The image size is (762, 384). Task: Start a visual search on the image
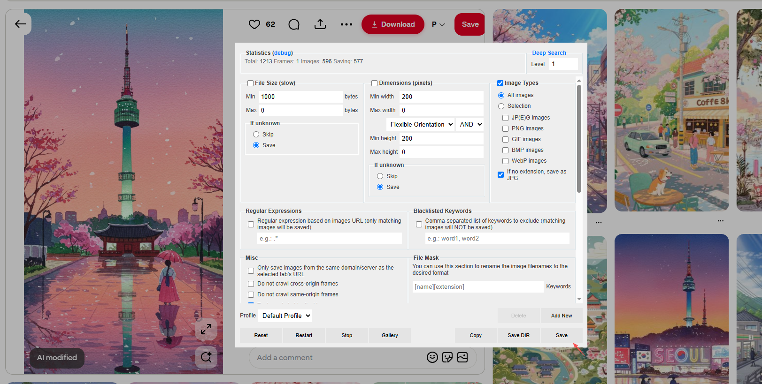(x=206, y=357)
